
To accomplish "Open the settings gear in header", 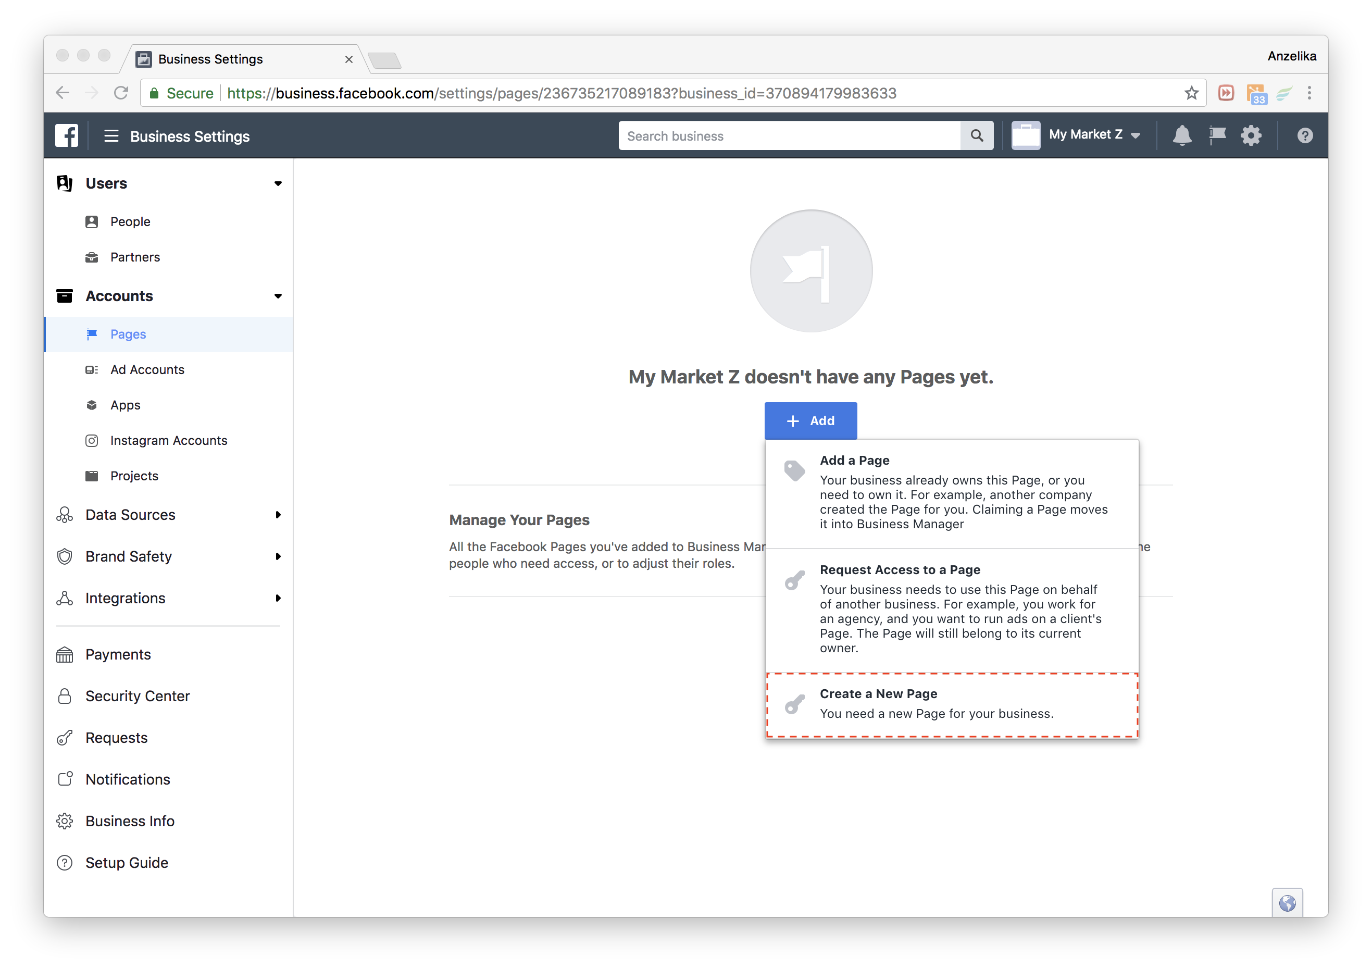I will pos(1251,135).
